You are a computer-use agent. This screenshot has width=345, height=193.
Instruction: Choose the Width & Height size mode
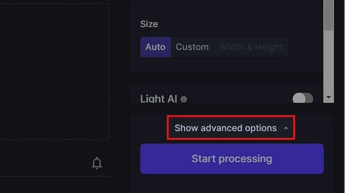click(251, 47)
